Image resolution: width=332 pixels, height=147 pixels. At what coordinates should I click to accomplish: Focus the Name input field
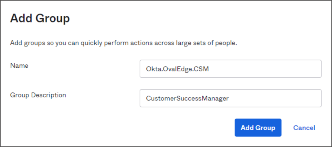coord(231,69)
